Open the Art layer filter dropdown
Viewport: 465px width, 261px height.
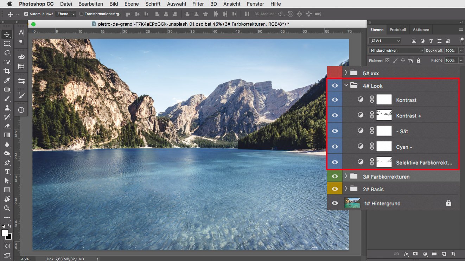pyautogui.click(x=384, y=41)
